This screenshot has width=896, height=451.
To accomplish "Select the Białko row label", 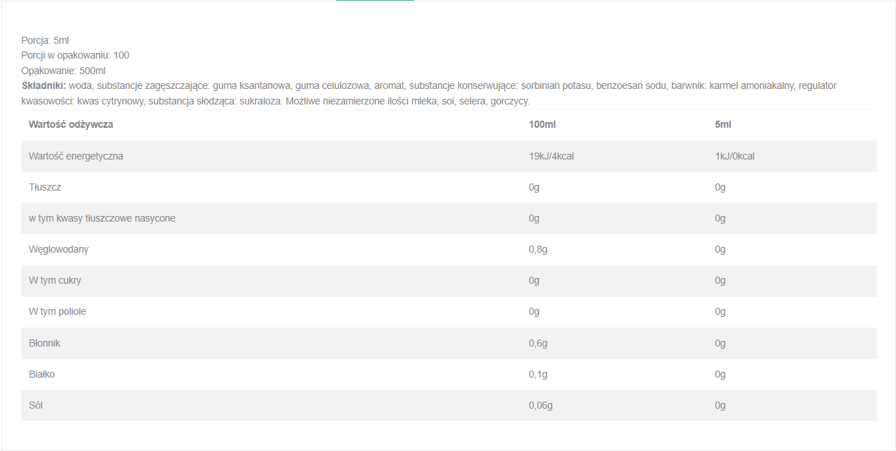I will [42, 374].
